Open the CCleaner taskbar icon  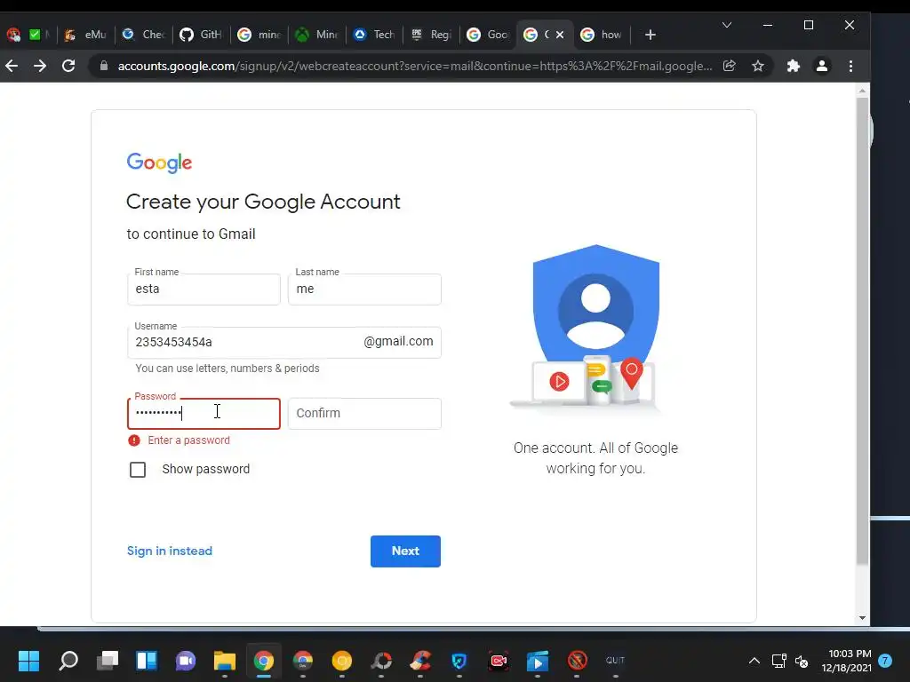coord(420,660)
